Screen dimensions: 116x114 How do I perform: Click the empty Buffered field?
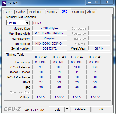99,38
